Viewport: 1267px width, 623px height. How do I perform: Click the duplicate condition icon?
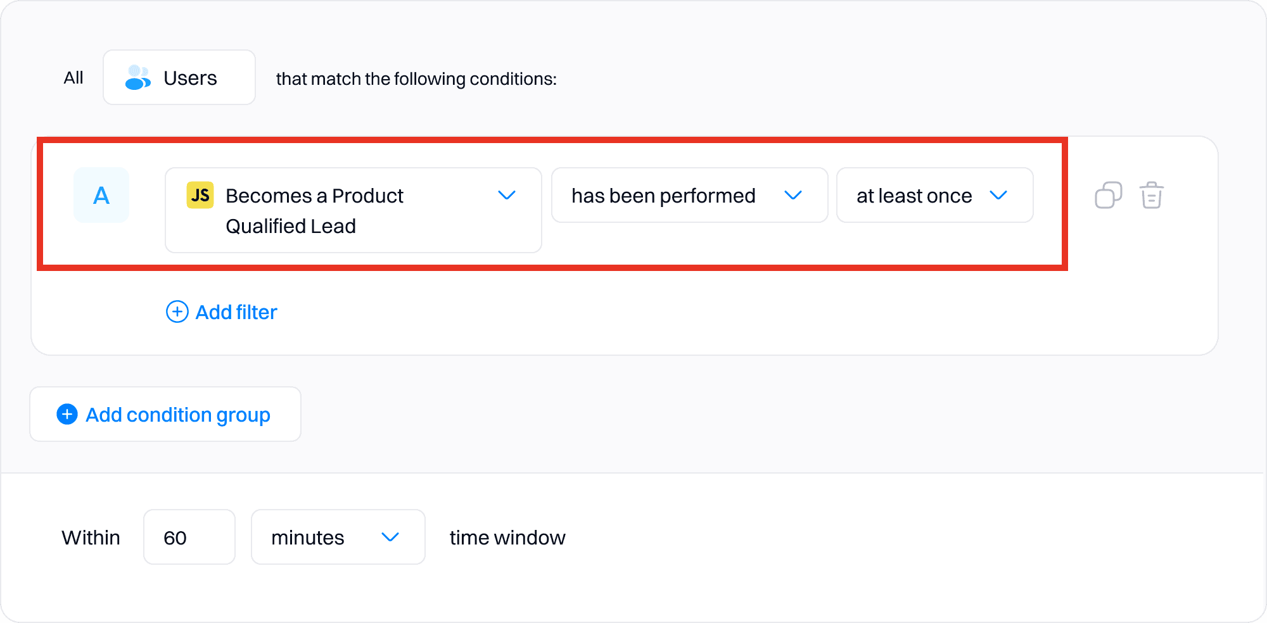pos(1108,195)
